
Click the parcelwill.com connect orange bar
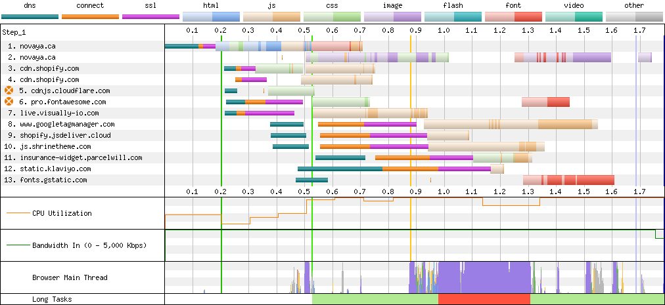click(402, 157)
